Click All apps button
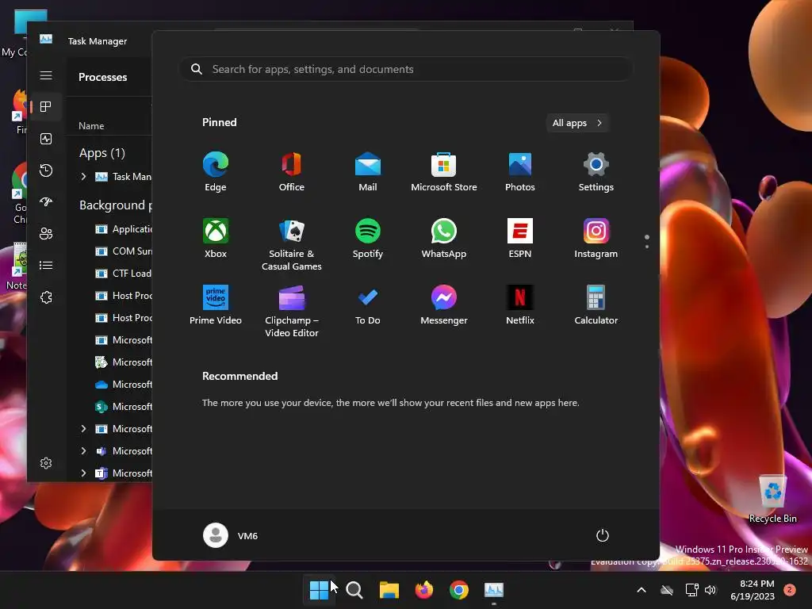This screenshot has height=609, width=812. coord(577,123)
